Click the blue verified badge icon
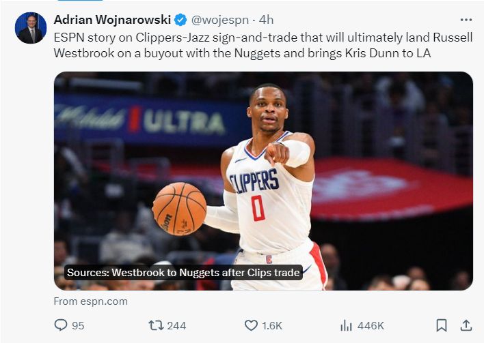This screenshot has height=343, width=484. [x=180, y=20]
